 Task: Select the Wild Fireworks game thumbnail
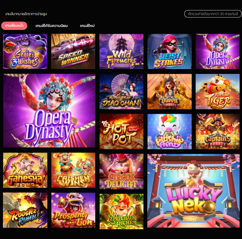pyautogui.click(x=121, y=51)
